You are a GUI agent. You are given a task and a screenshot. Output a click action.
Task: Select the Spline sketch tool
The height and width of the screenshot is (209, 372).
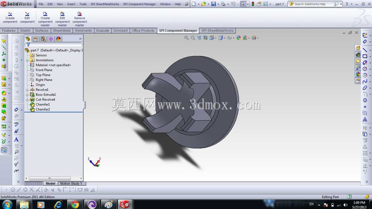tap(365, 82)
